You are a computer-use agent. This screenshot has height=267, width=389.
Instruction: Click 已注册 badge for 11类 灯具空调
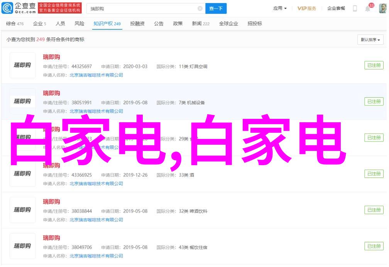coord(374,65)
